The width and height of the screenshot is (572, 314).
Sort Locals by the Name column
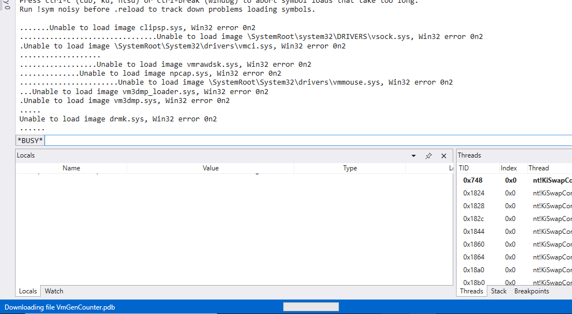pyautogui.click(x=71, y=168)
